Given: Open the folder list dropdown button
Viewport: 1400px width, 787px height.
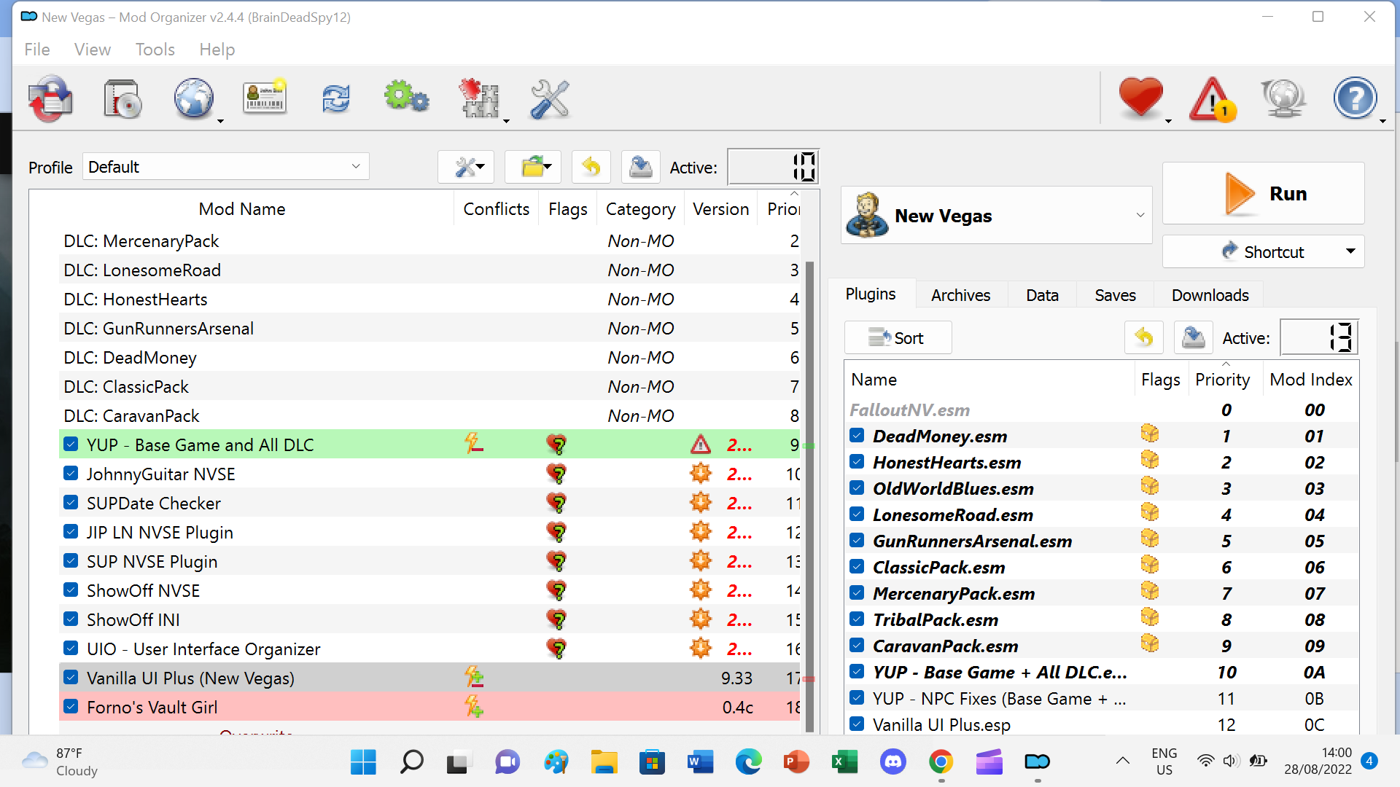Looking at the screenshot, I should [533, 167].
